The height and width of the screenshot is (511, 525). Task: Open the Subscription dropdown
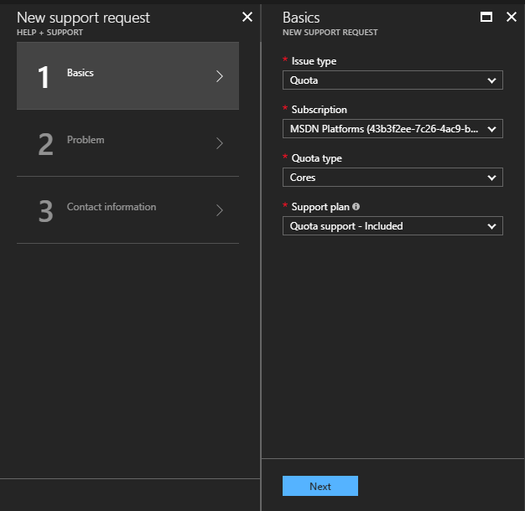tap(392, 129)
